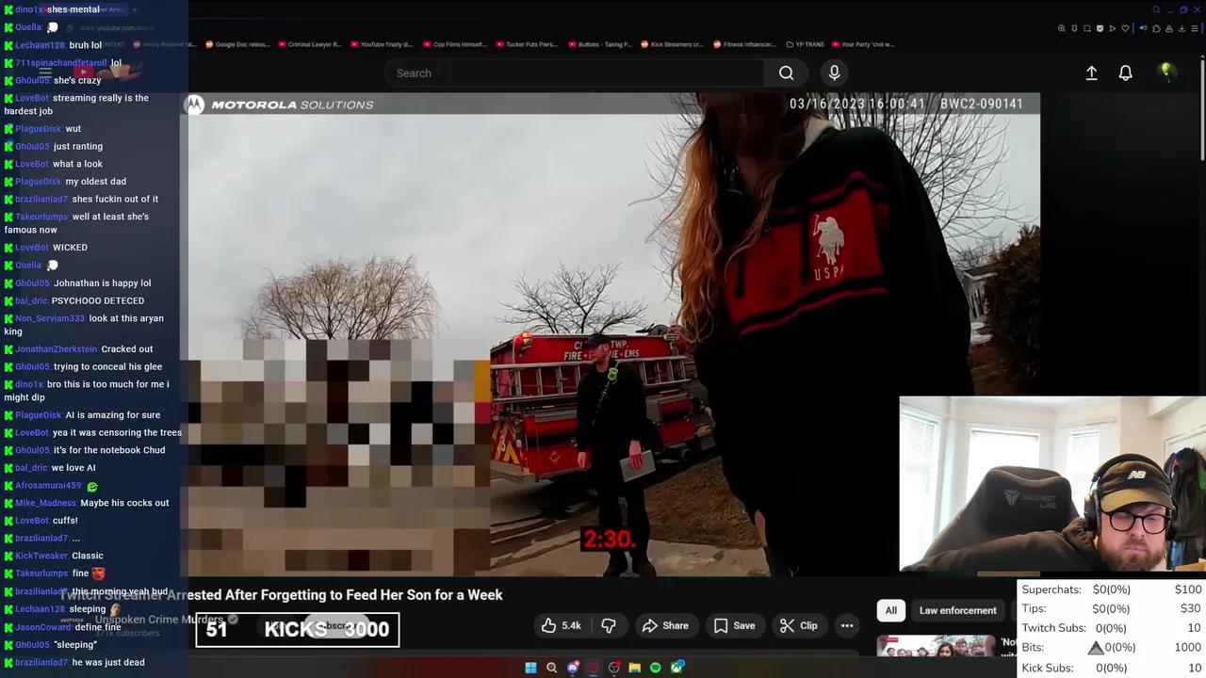Open the Kick Streamers cr... bookmark
The image size is (1206, 678).
click(x=672, y=44)
